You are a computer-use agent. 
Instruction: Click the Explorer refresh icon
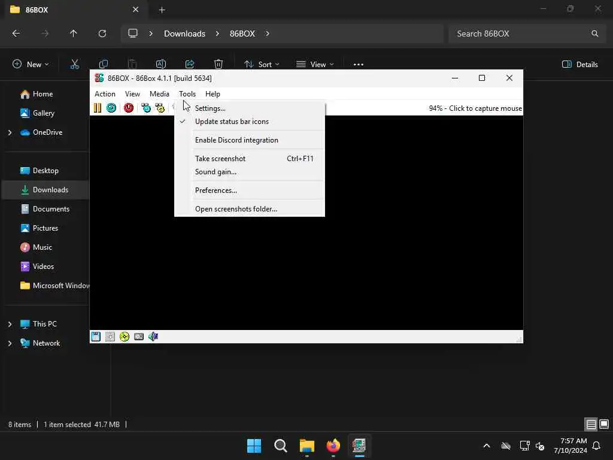pos(102,34)
